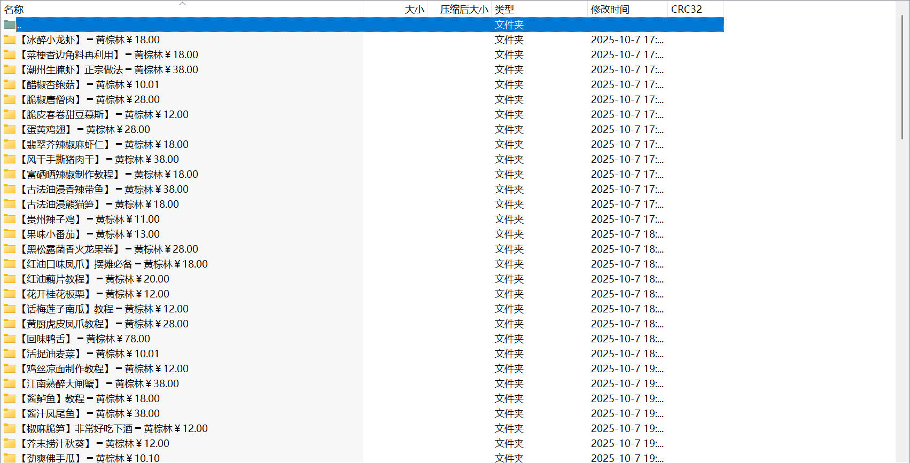Sort by the 大小 column header
Viewport: 910px width, 463px height.
pyautogui.click(x=414, y=10)
